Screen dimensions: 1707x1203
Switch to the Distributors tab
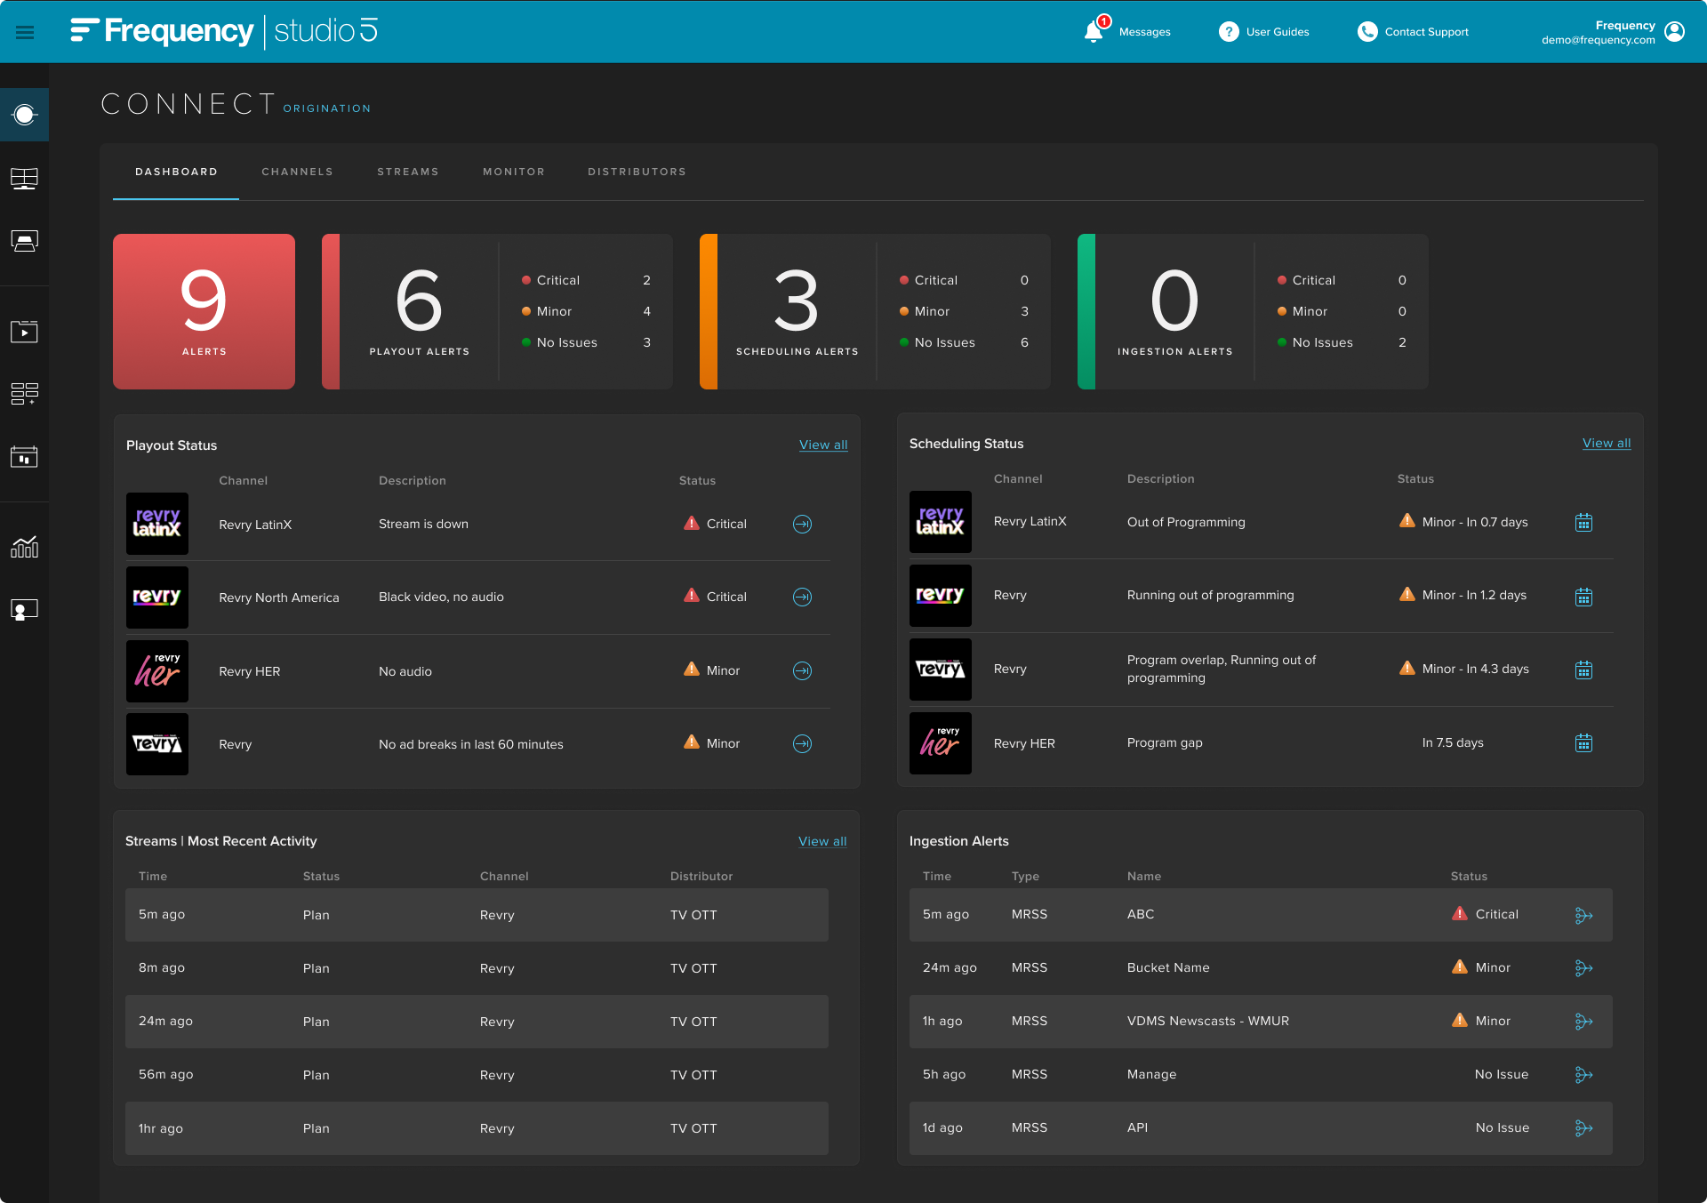coord(637,172)
